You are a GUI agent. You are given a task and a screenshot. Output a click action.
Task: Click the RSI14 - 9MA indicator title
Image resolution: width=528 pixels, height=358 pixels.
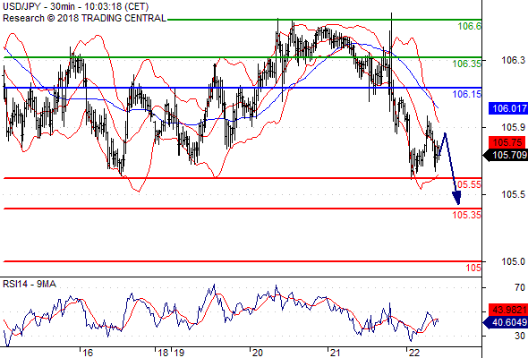pos(30,285)
